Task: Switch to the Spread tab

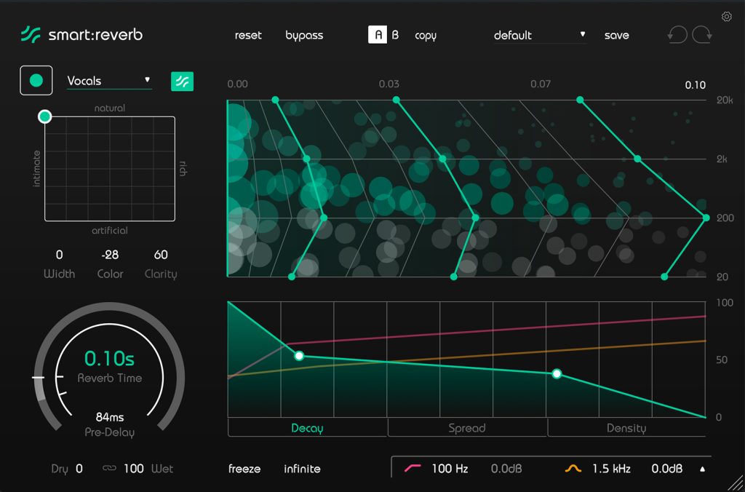Action: point(467,428)
